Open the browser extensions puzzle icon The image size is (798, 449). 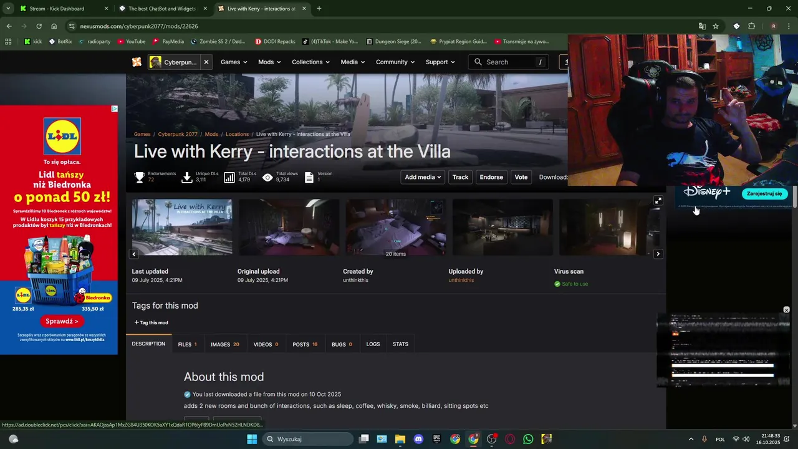coord(751,26)
